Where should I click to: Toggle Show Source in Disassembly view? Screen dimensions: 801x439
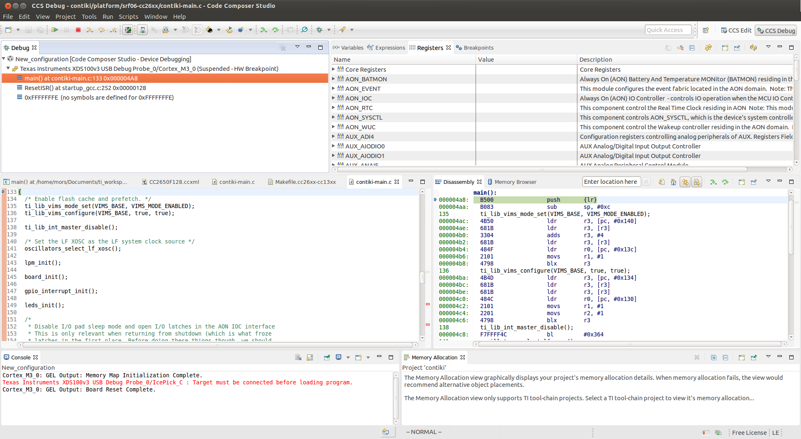[697, 182]
